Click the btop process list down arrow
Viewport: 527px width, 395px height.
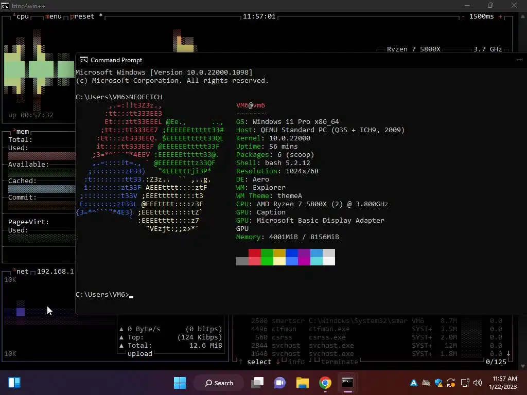click(508, 353)
